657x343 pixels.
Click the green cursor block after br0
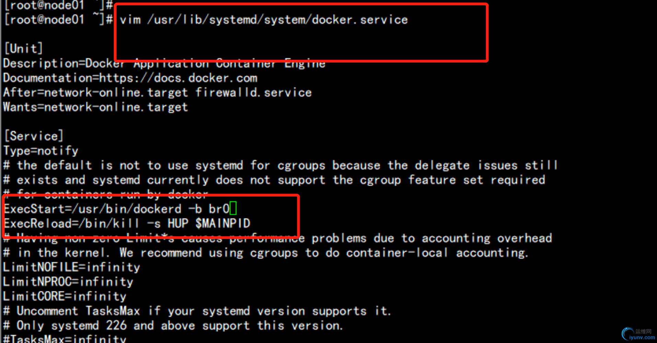[233, 208]
